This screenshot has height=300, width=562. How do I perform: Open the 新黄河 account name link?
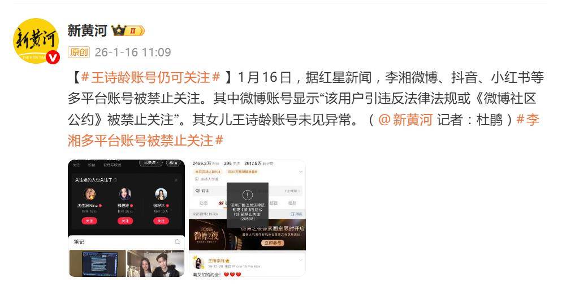tap(87, 31)
